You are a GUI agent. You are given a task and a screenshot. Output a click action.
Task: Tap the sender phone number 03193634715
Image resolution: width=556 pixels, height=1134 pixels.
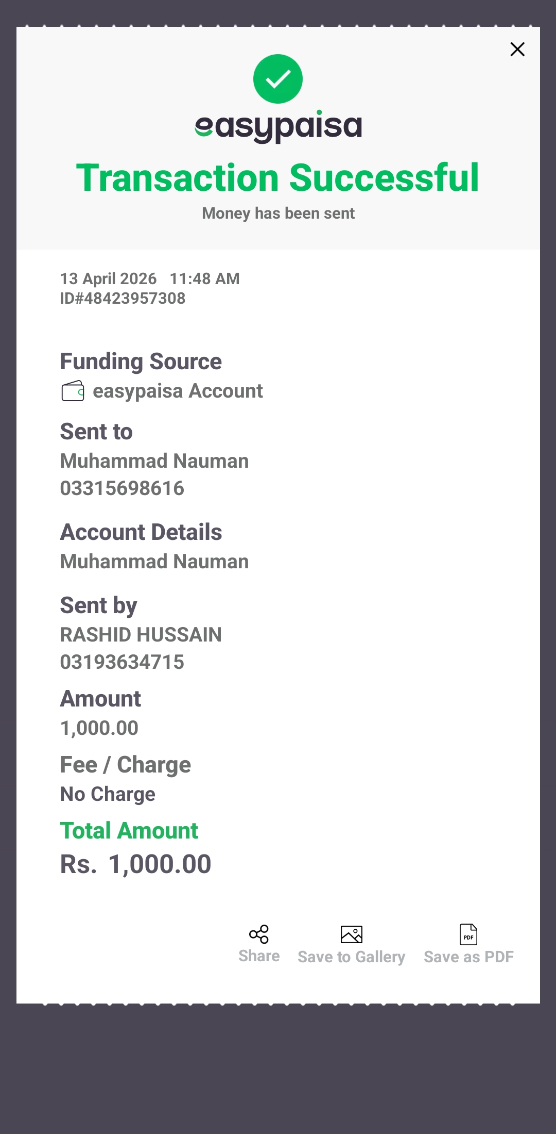(x=122, y=662)
